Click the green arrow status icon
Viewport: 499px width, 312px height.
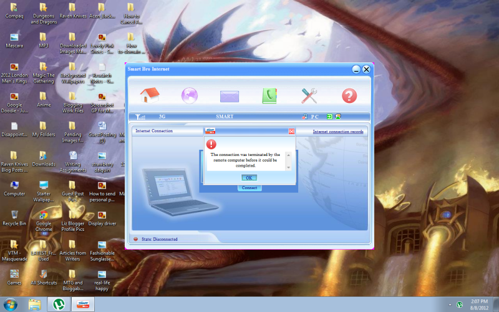(329, 117)
